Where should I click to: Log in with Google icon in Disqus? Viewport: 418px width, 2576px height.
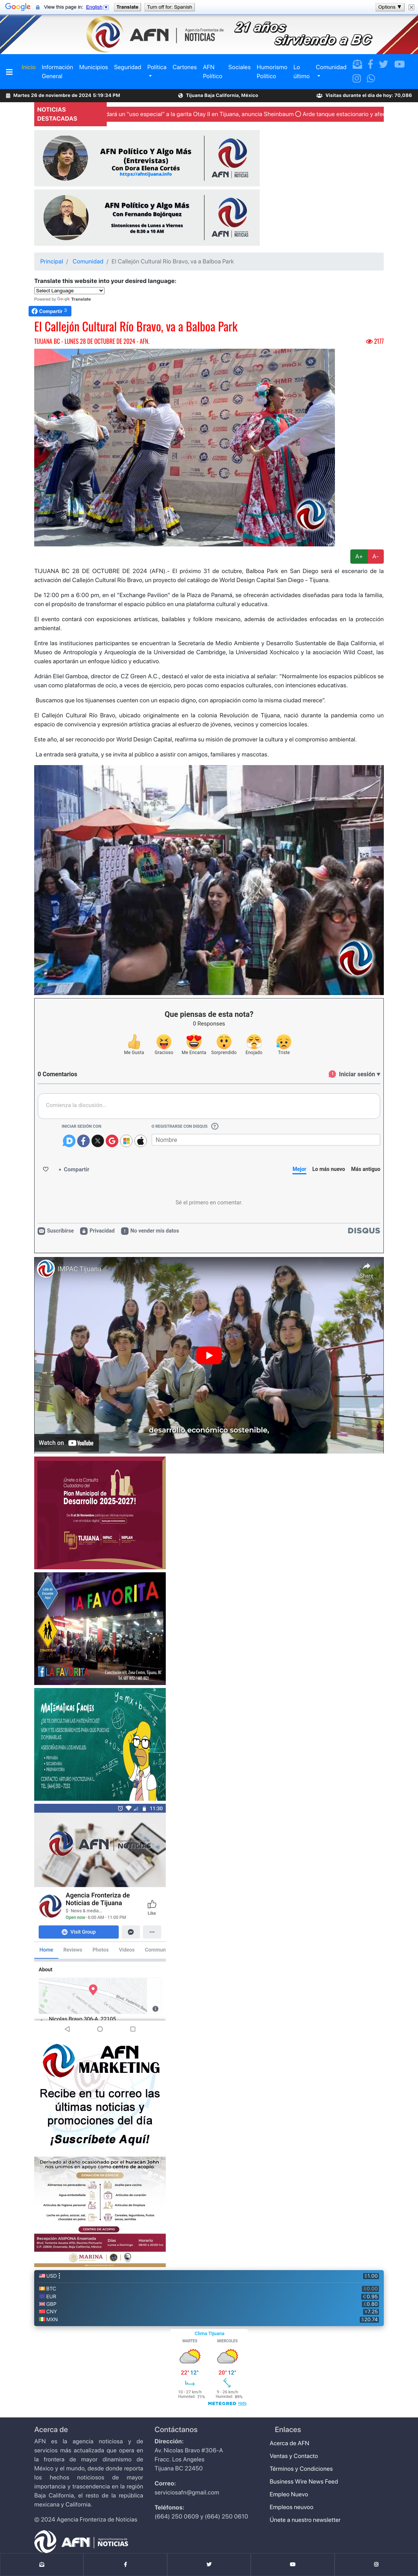tap(112, 1140)
